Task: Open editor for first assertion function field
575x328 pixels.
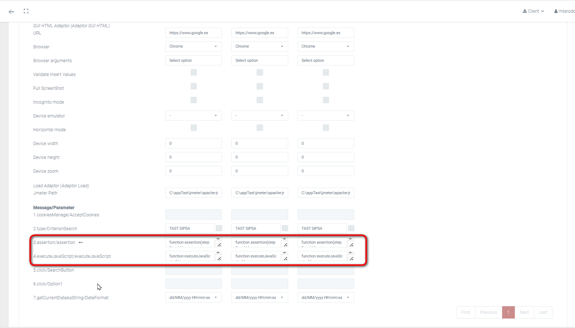Action: point(219,245)
